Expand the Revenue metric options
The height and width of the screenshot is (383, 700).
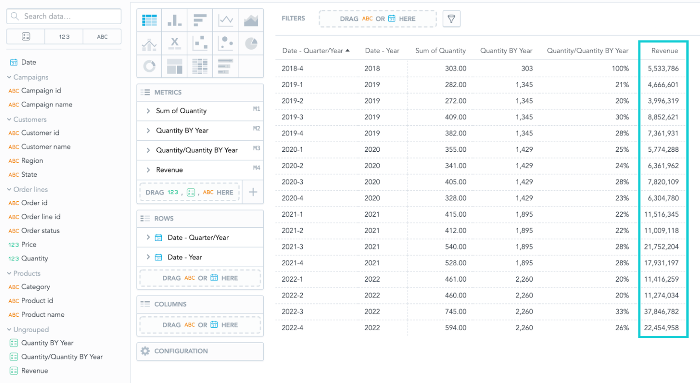[148, 170]
